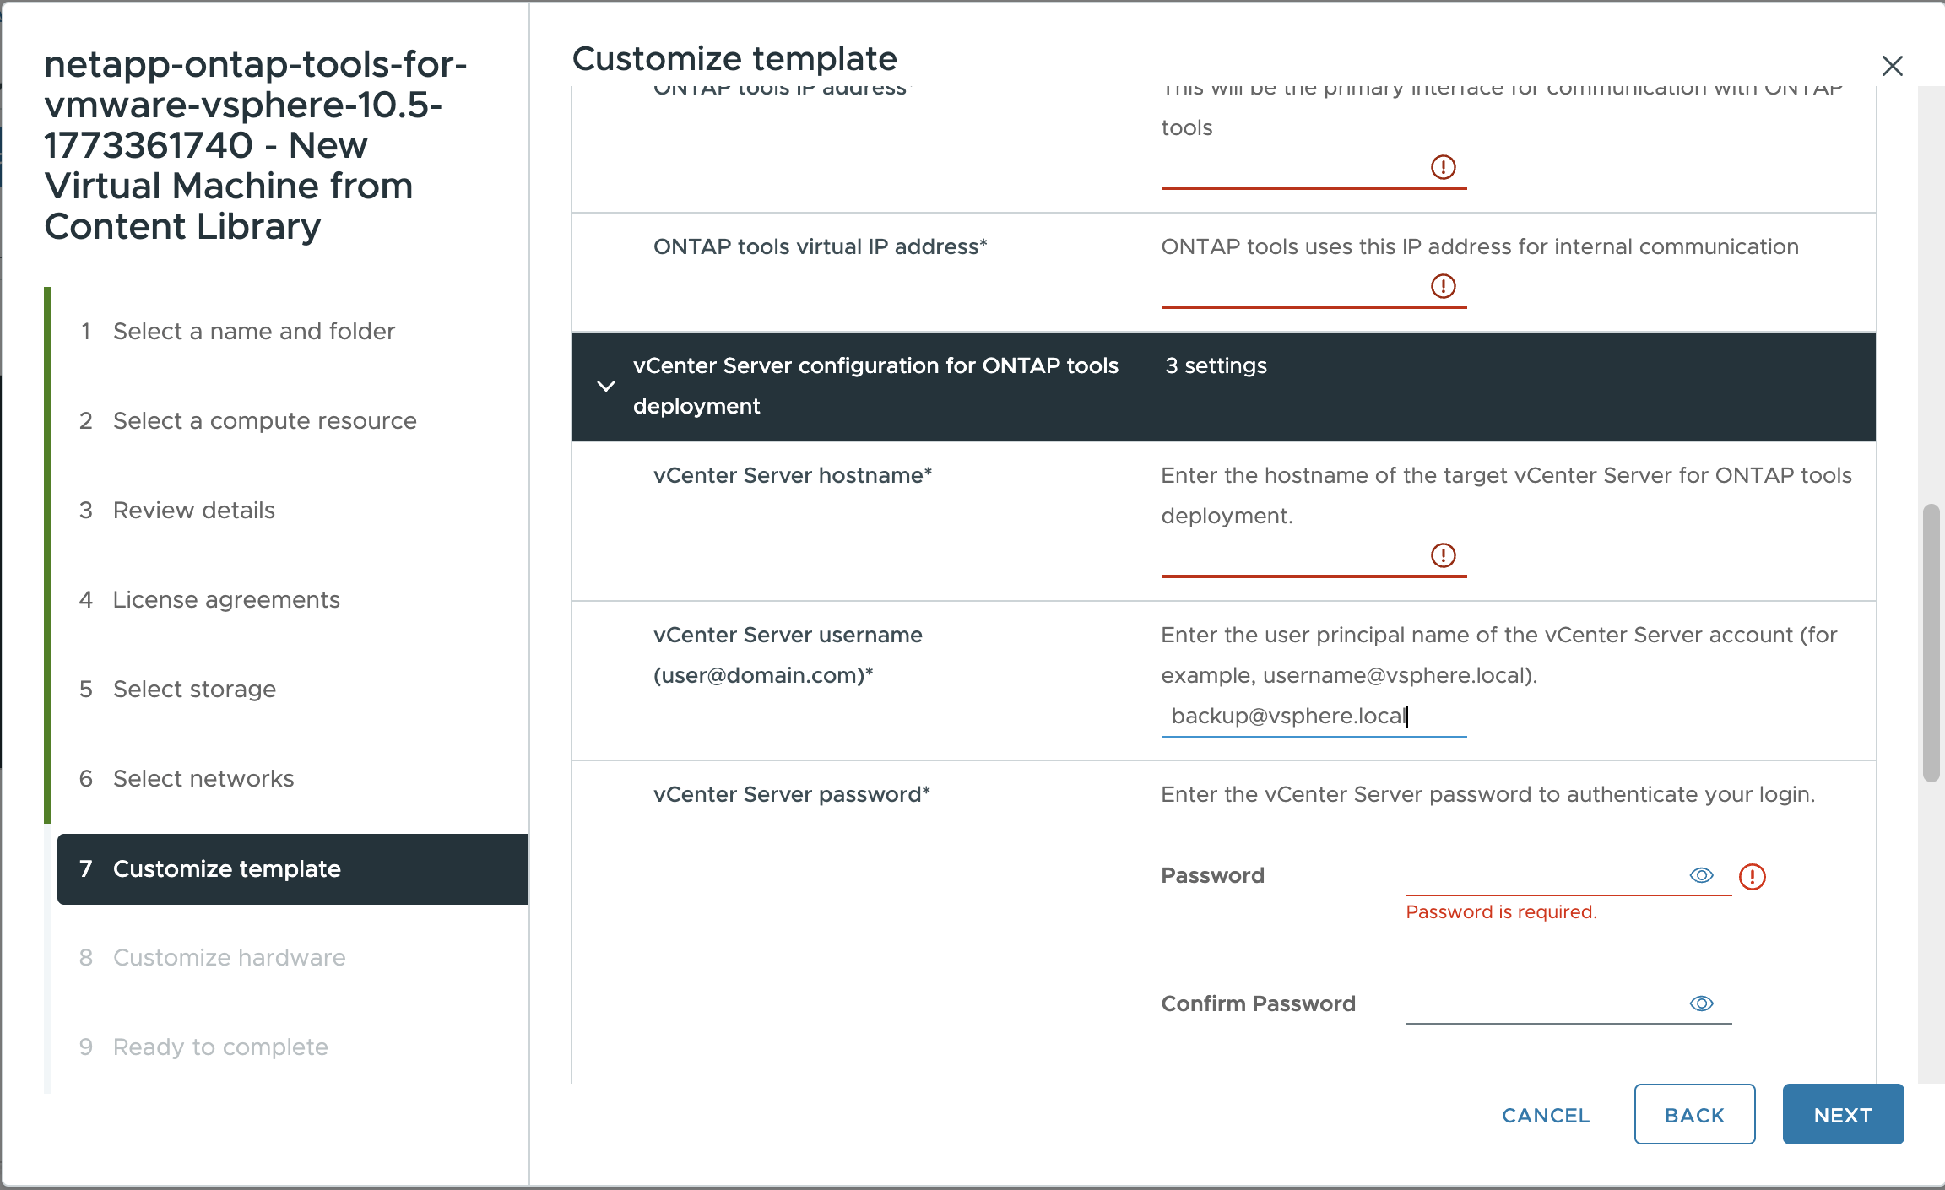Open the Select storage step

pyautogui.click(x=193, y=689)
